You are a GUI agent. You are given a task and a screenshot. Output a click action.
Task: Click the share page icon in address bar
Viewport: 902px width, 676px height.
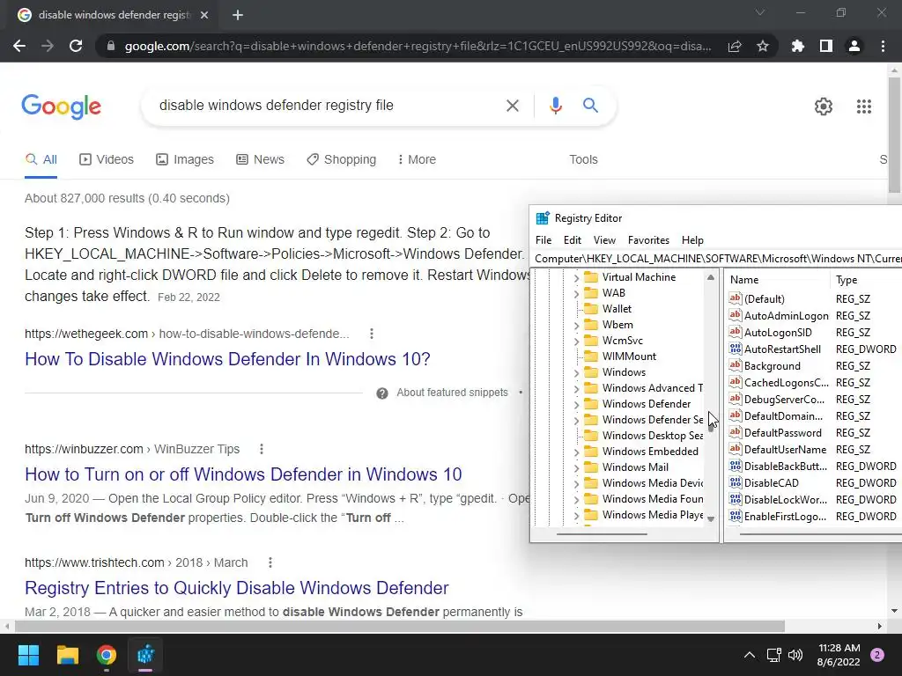[x=735, y=46]
